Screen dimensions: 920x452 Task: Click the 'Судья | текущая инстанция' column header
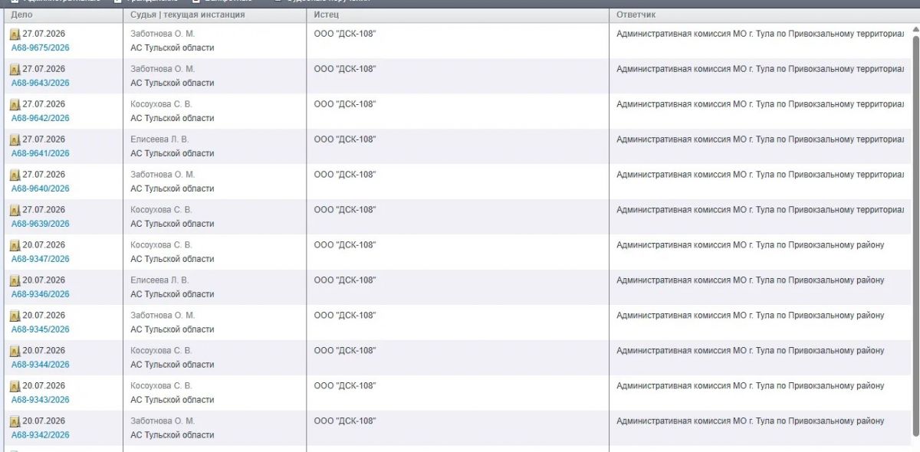pyautogui.click(x=215, y=15)
